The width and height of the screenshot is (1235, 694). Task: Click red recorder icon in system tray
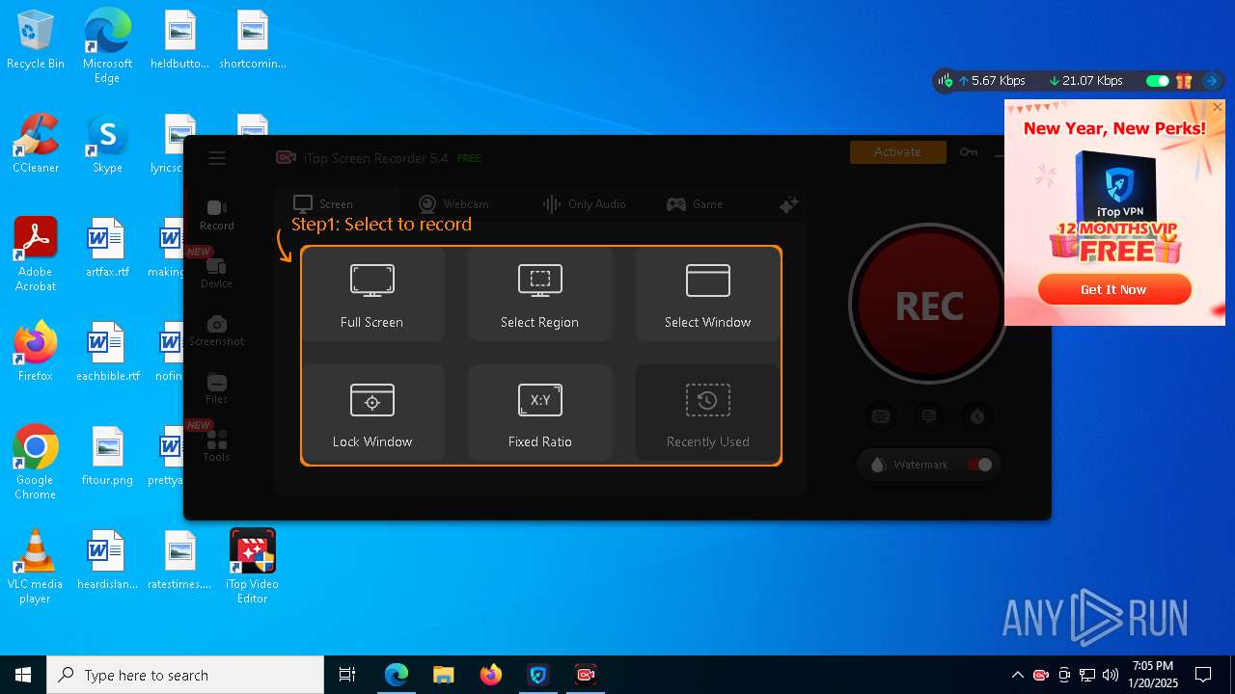tap(1041, 675)
